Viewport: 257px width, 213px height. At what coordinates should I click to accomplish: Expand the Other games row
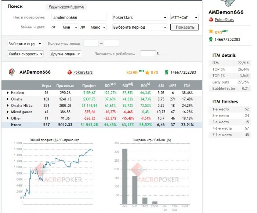8,118
